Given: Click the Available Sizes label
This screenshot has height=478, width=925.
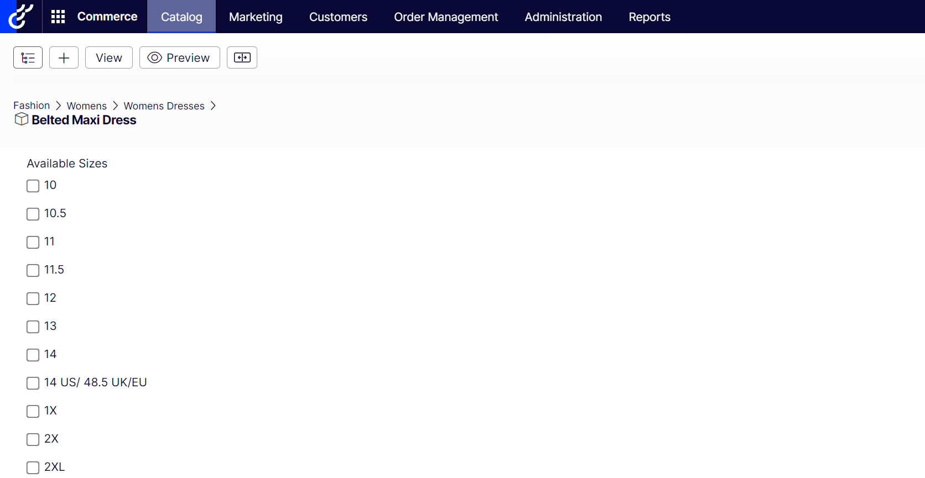Looking at the screenshot, I should coord(67,164).
